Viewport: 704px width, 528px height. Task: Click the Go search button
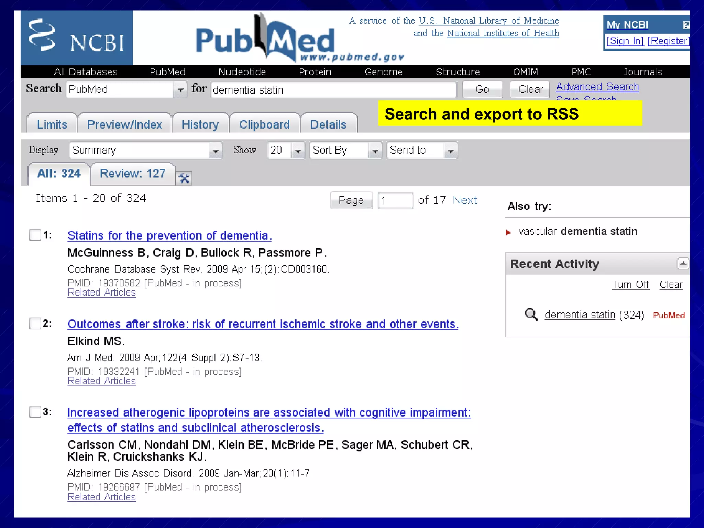tap(482, 89)
